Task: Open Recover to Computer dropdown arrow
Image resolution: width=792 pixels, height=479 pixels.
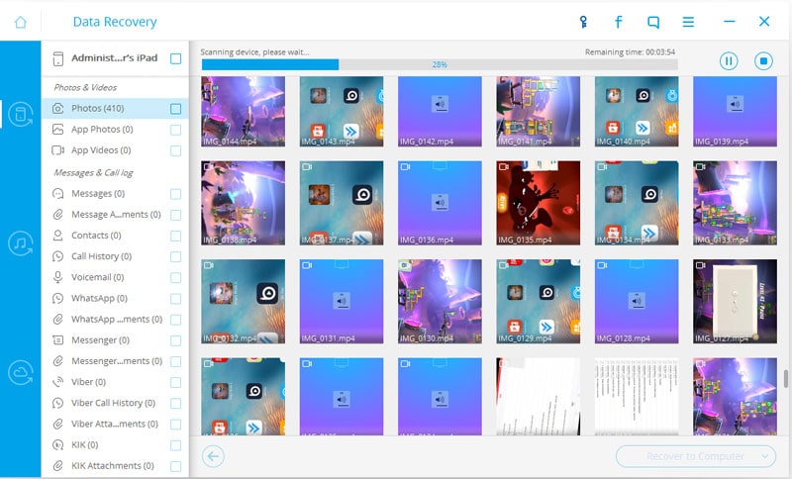Action: 765,456
